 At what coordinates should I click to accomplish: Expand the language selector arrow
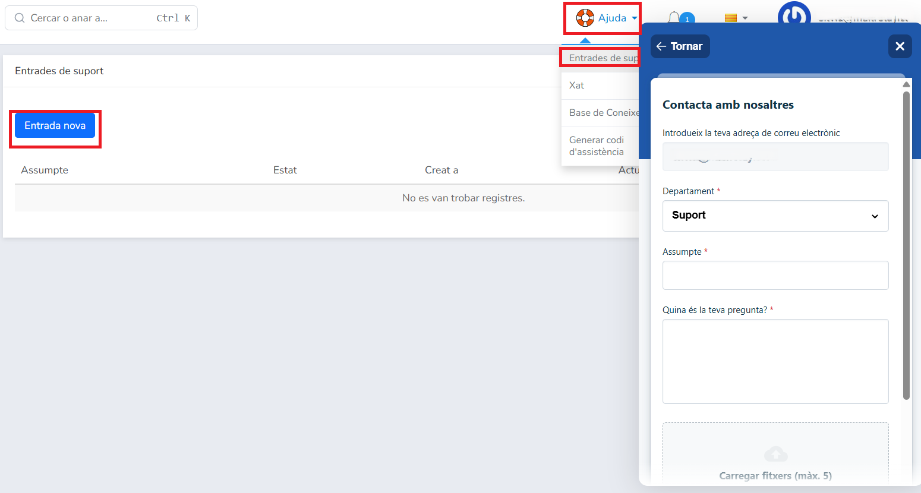click(x=745, y=18)
